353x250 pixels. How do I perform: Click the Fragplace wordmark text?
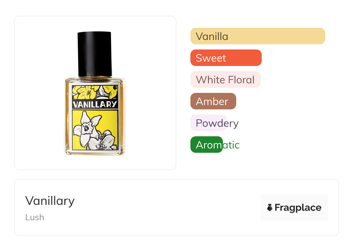(298, 208)
